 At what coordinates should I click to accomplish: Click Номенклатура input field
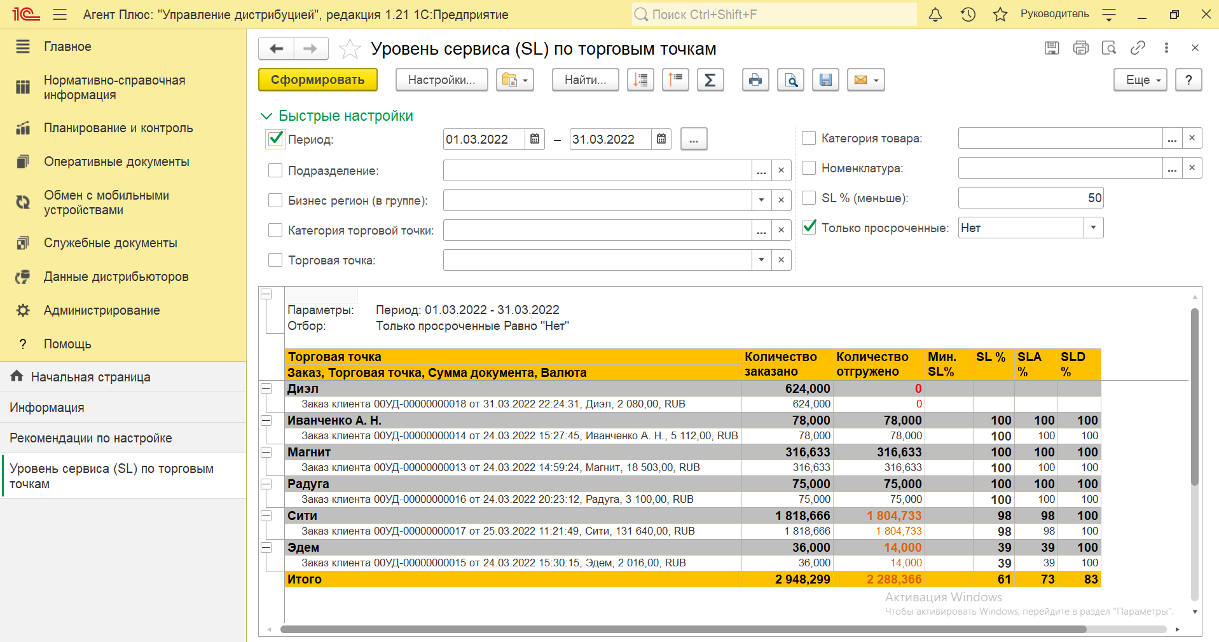pyautogui.click(x=1061, y=168)
